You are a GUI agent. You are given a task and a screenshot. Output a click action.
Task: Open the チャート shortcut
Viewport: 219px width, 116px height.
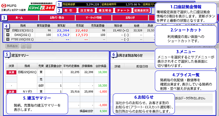pos(123,10)
